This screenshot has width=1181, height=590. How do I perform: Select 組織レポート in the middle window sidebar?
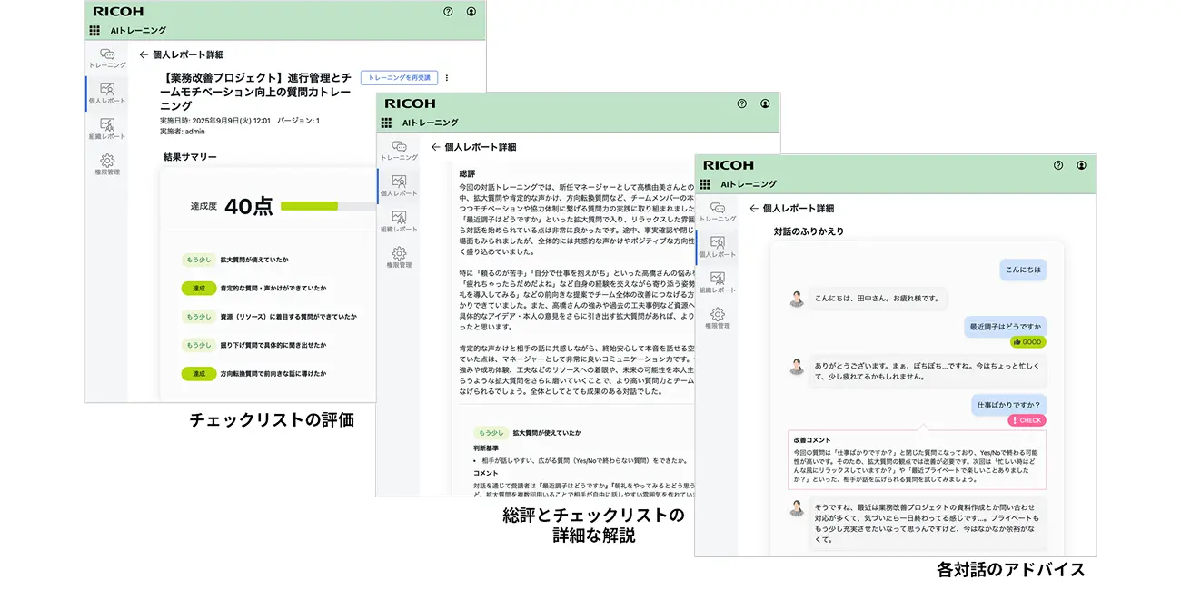tap(399, 221)
